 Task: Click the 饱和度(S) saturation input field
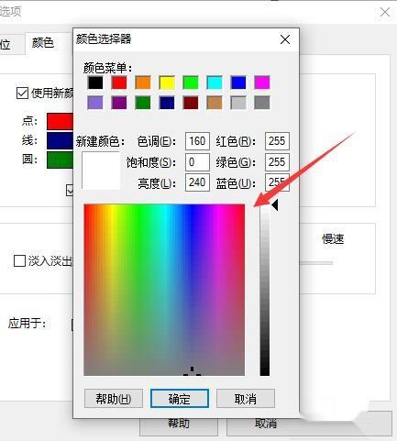click(197, 161)
